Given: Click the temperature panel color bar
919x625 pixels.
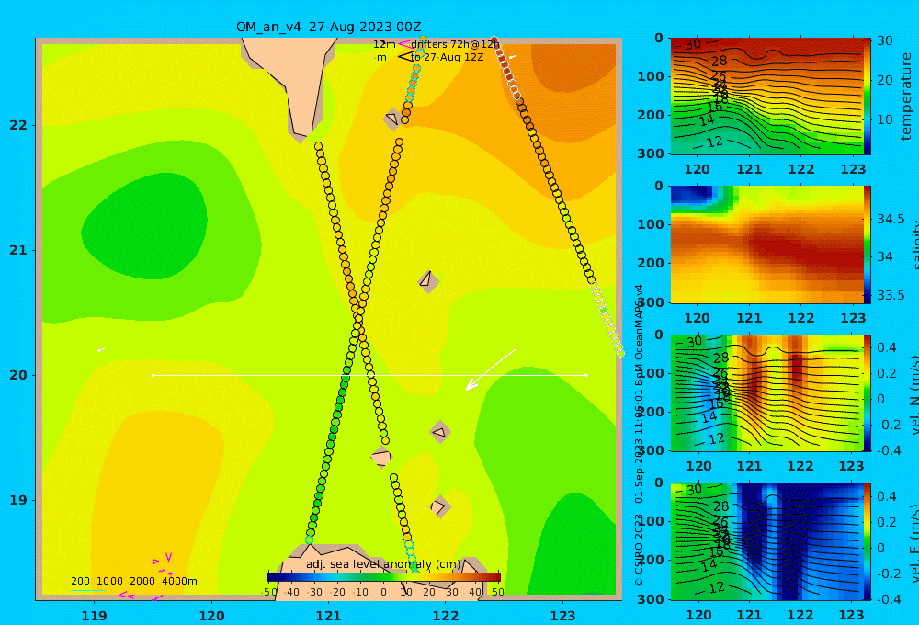Looking at the screenshot, I should [x=867, y=97].
